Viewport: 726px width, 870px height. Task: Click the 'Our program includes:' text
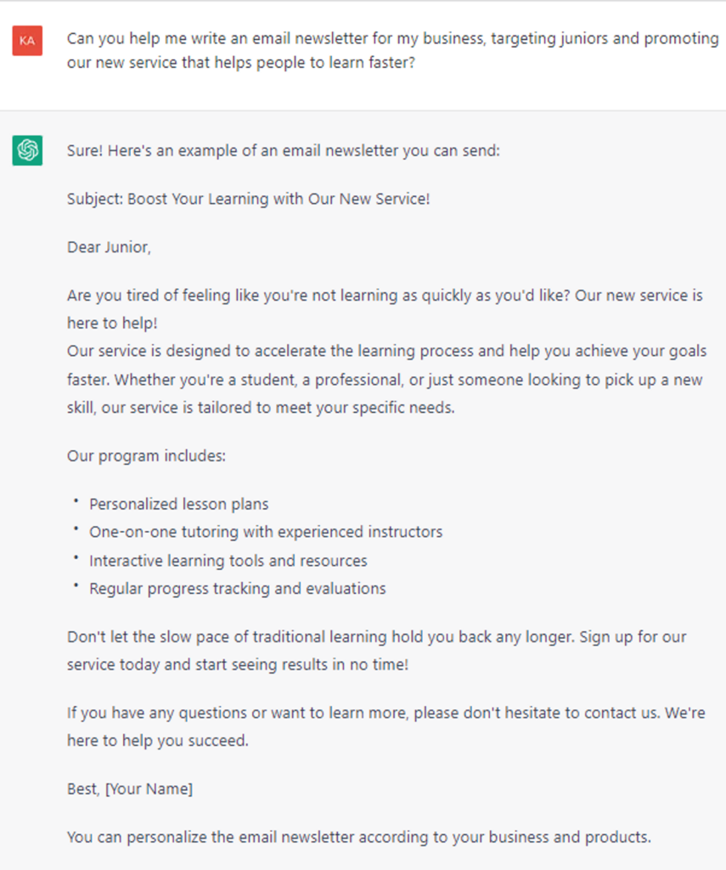(x=146, y=455)
